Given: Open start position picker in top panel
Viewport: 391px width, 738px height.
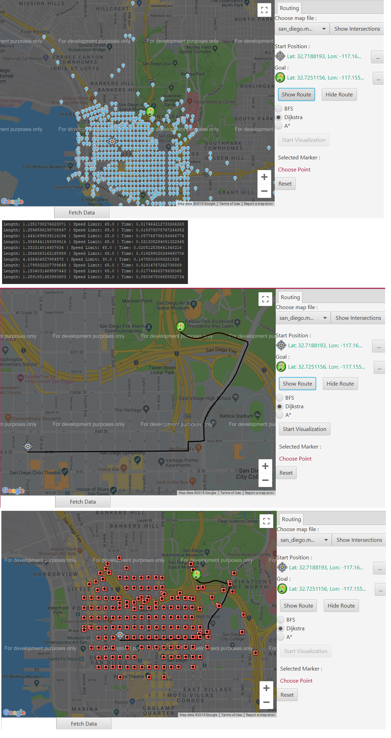Looking at the screenshot, I should click(x=378, y=57).
